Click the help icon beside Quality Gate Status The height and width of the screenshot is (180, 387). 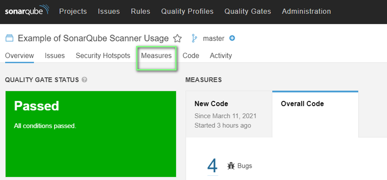coord(84,80)
